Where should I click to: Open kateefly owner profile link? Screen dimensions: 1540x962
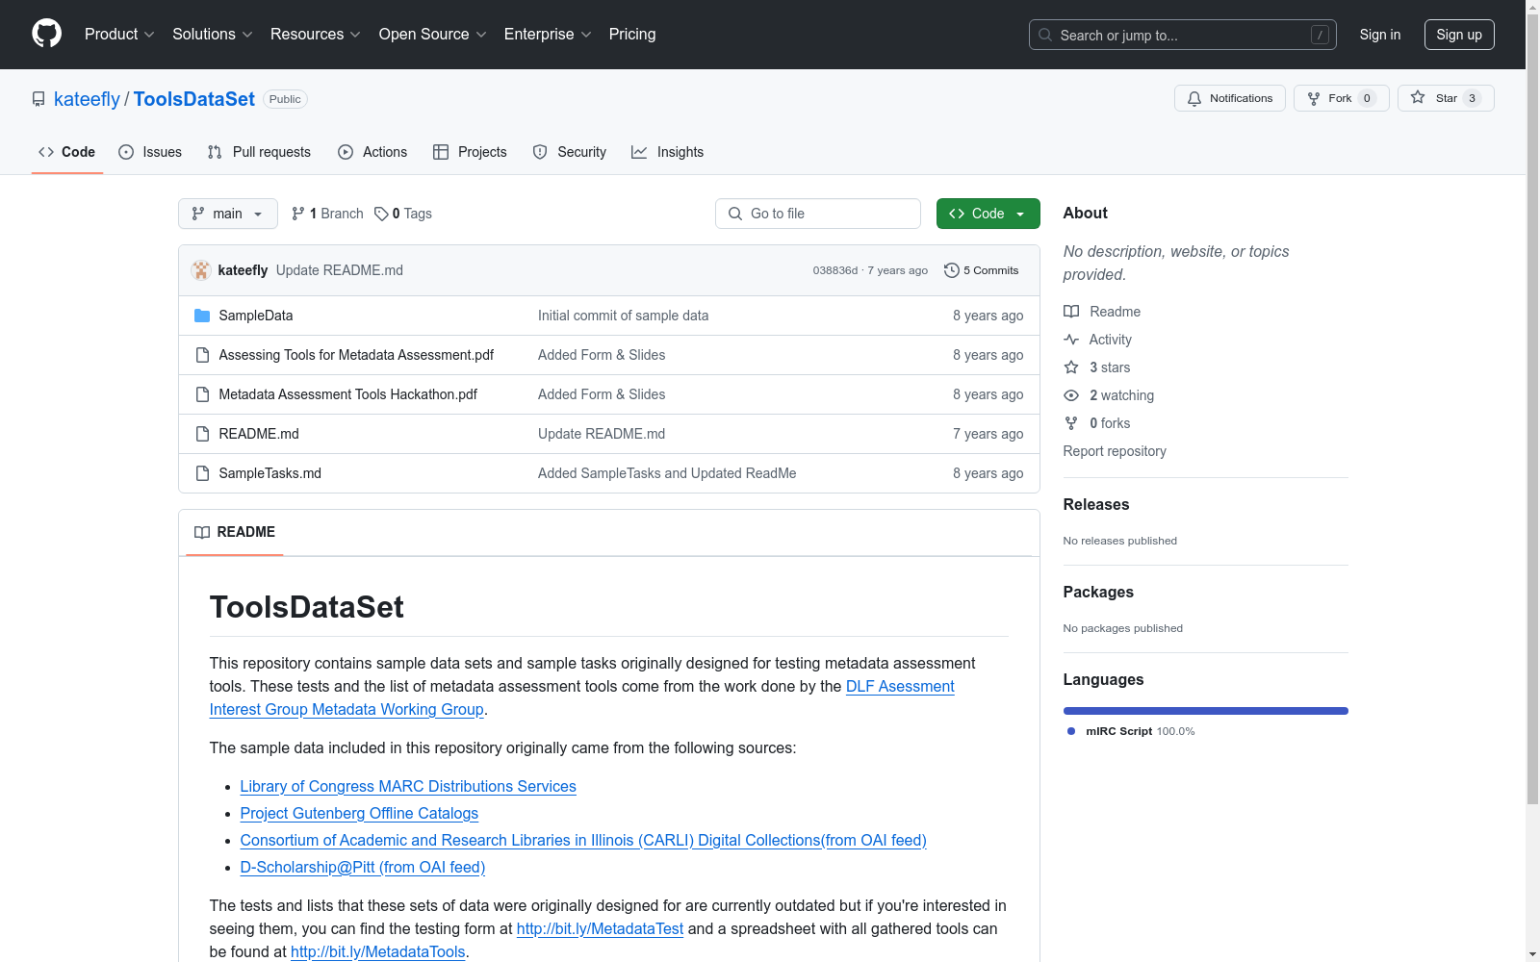pyautogui.click(x=87, y=99)
